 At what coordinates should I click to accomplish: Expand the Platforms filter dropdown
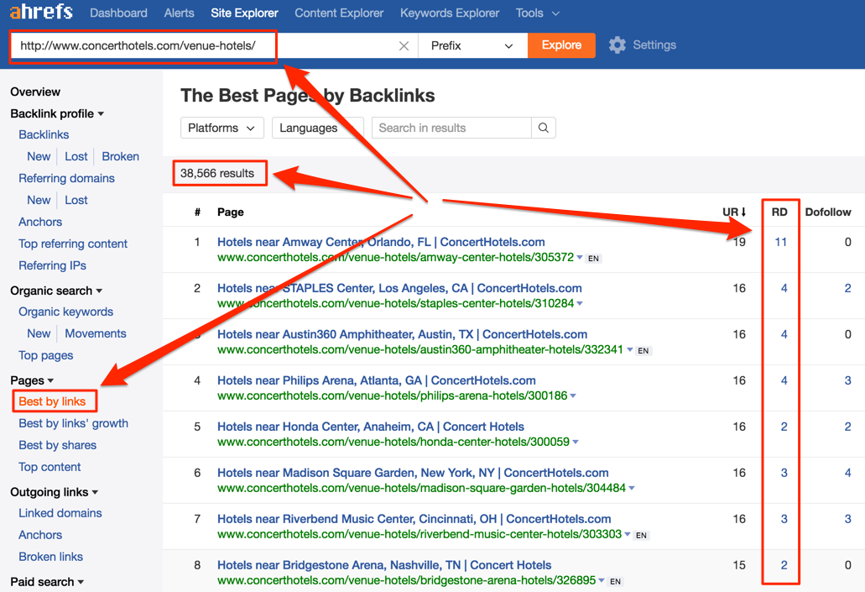(x=221, y=128)
